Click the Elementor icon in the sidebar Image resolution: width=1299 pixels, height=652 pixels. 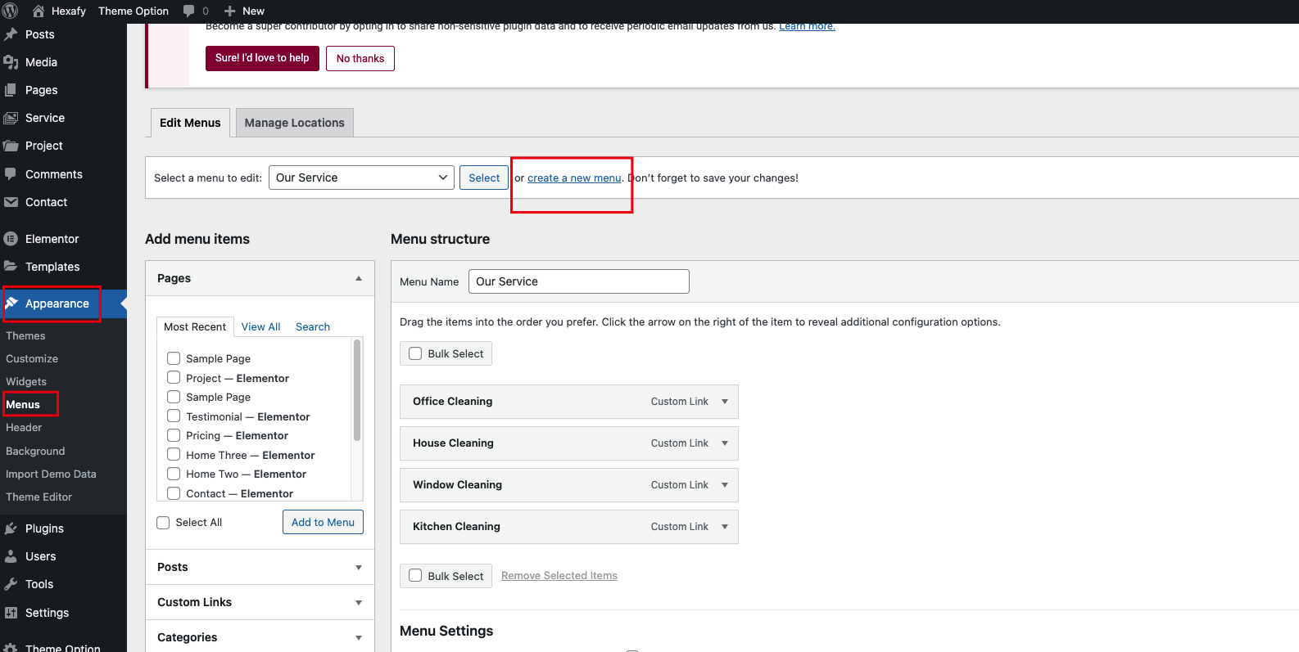tap(11, 239)
